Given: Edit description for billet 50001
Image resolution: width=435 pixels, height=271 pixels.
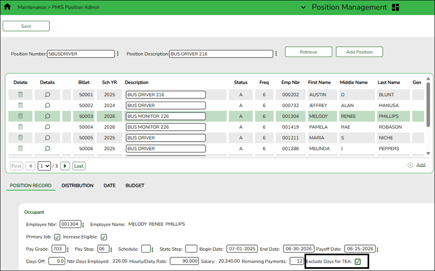Looking at the screenshot, I should 166,94.
